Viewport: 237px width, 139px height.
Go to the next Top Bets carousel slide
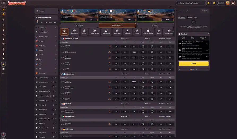[208, 70]
